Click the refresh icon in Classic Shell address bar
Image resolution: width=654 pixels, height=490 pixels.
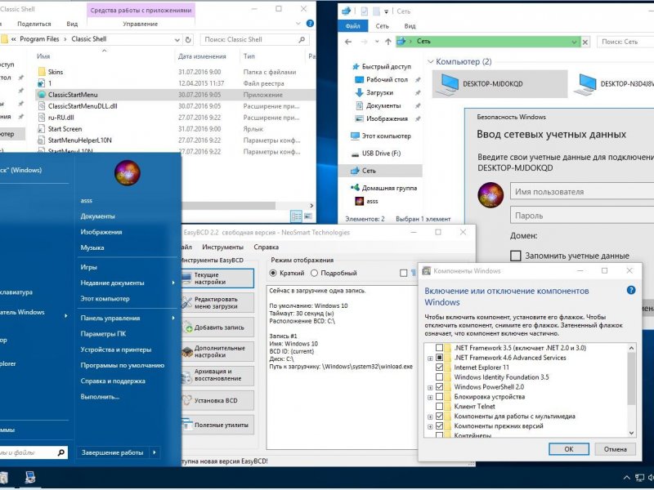click(188, 39)
